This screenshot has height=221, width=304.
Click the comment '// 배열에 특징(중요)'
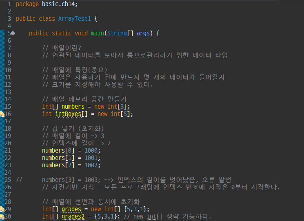click(75, 70)
